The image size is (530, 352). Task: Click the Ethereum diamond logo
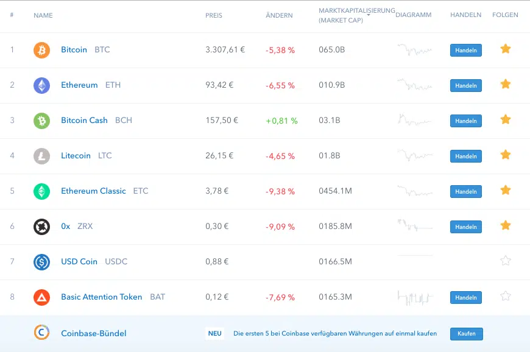pyautogui.click(x=41, y=85)
